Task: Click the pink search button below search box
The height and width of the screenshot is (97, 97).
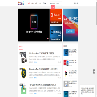Action: coord(53,8)
